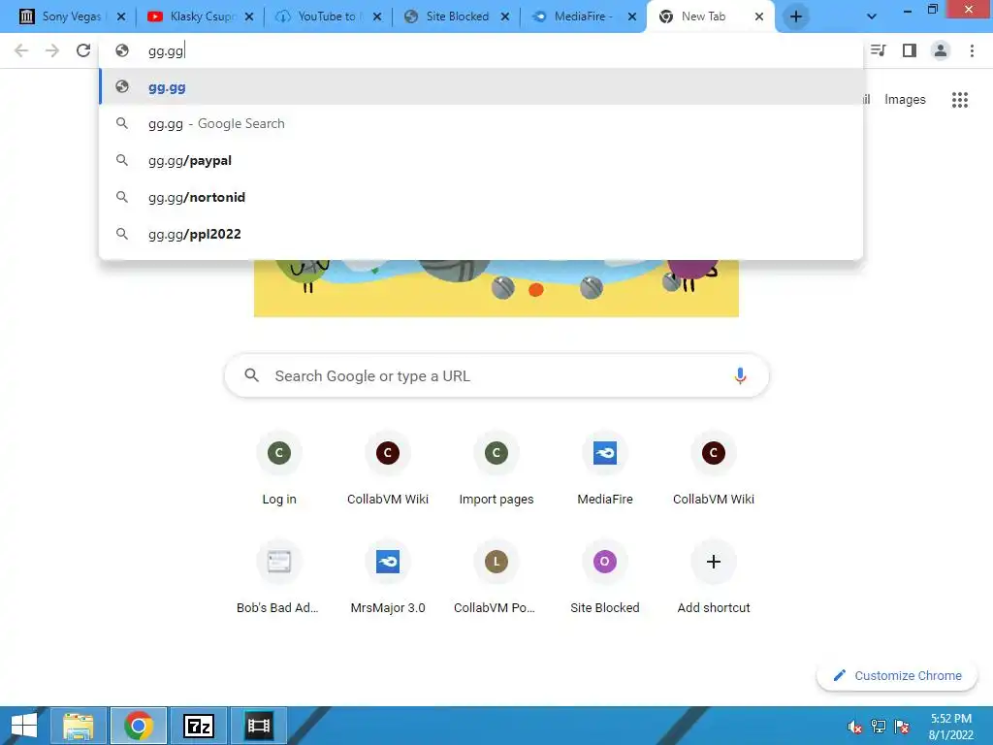
Task: Open the CollabVM Wiki shortcut right of MediaFire
Action: point(714,469)
